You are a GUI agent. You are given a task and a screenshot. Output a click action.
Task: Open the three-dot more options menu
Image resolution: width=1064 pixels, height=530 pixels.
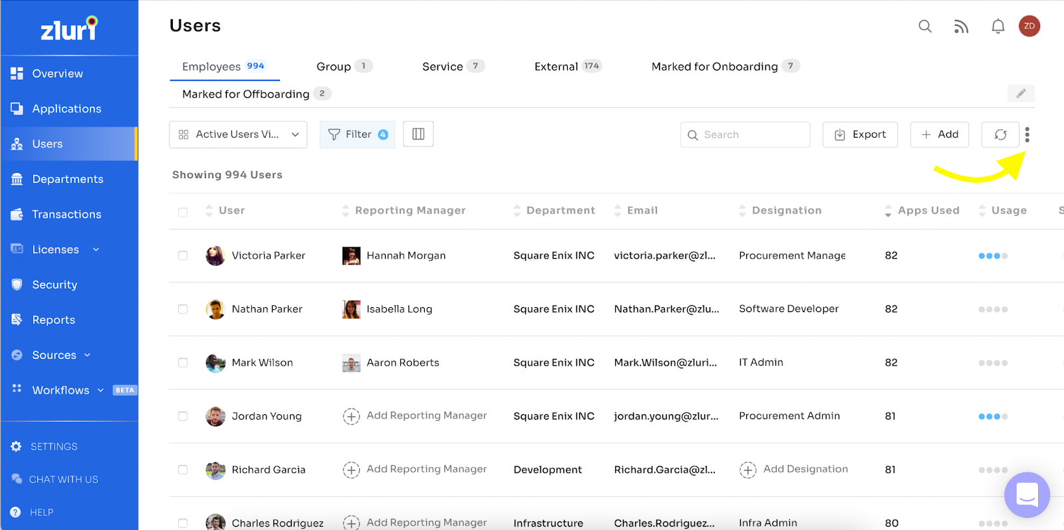click(1027, 135)
